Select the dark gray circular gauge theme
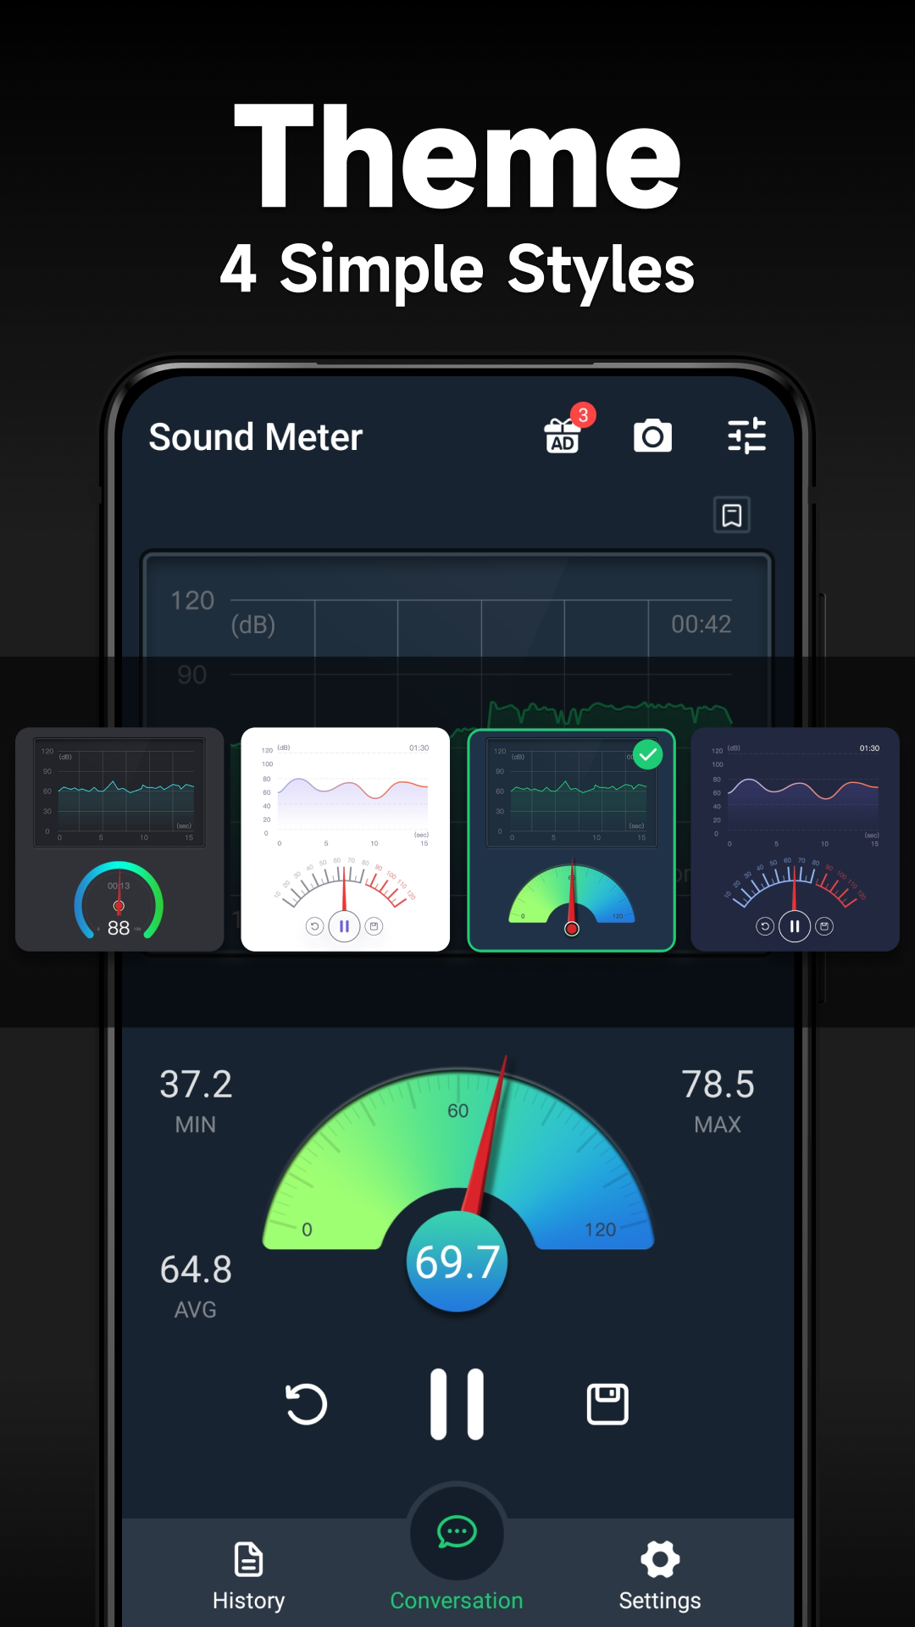Screen dimensions: 915x1627 (119, 839)
